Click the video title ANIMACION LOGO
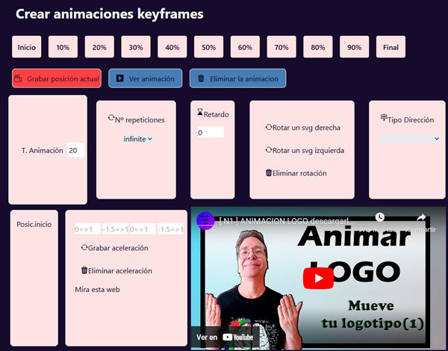 pyautogui.click(x=286, y=221)
